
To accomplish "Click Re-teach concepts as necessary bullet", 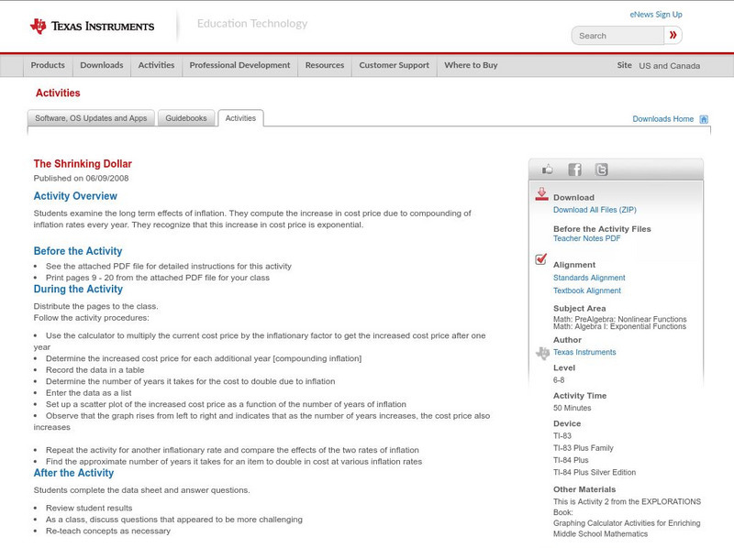I will coord(108,531).
